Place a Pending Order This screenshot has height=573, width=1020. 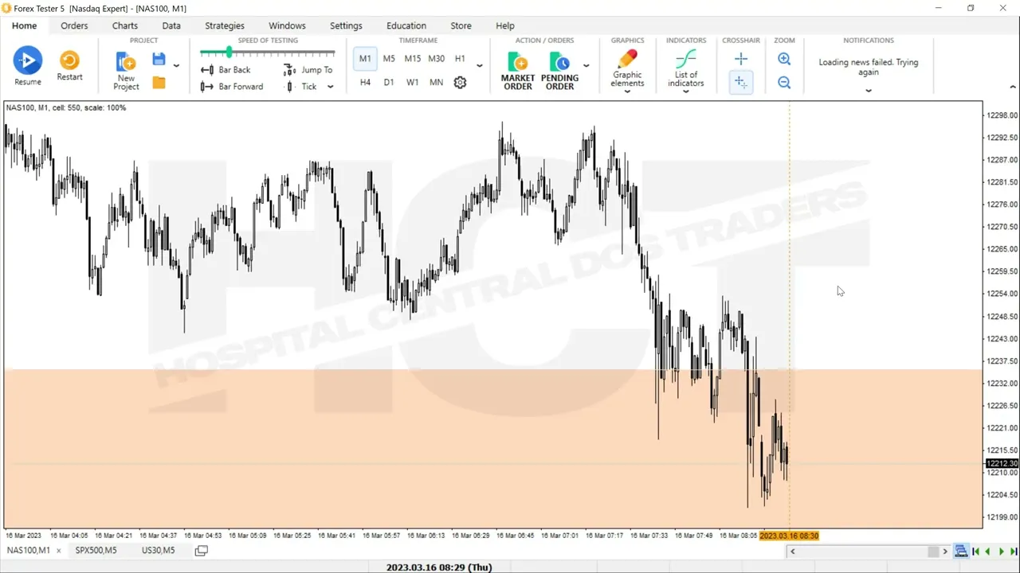pyautogui.click(x=559, y=71)
